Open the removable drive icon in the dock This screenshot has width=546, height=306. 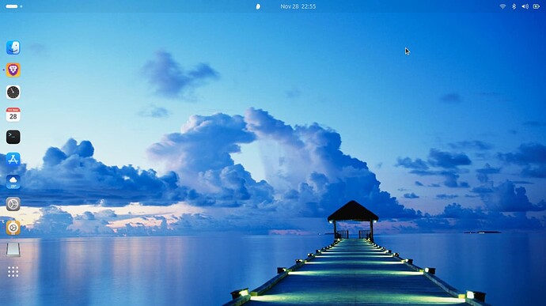pos(13,250)
